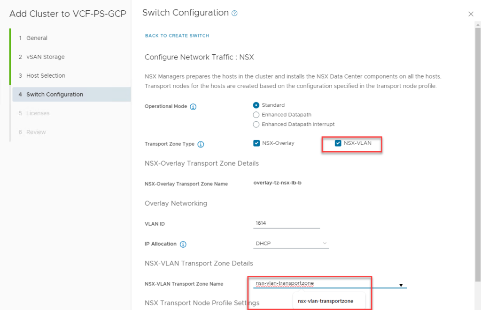Select the Standard operational mode
Viewport: 481px width, 310px height.
[x=256, y=105]
